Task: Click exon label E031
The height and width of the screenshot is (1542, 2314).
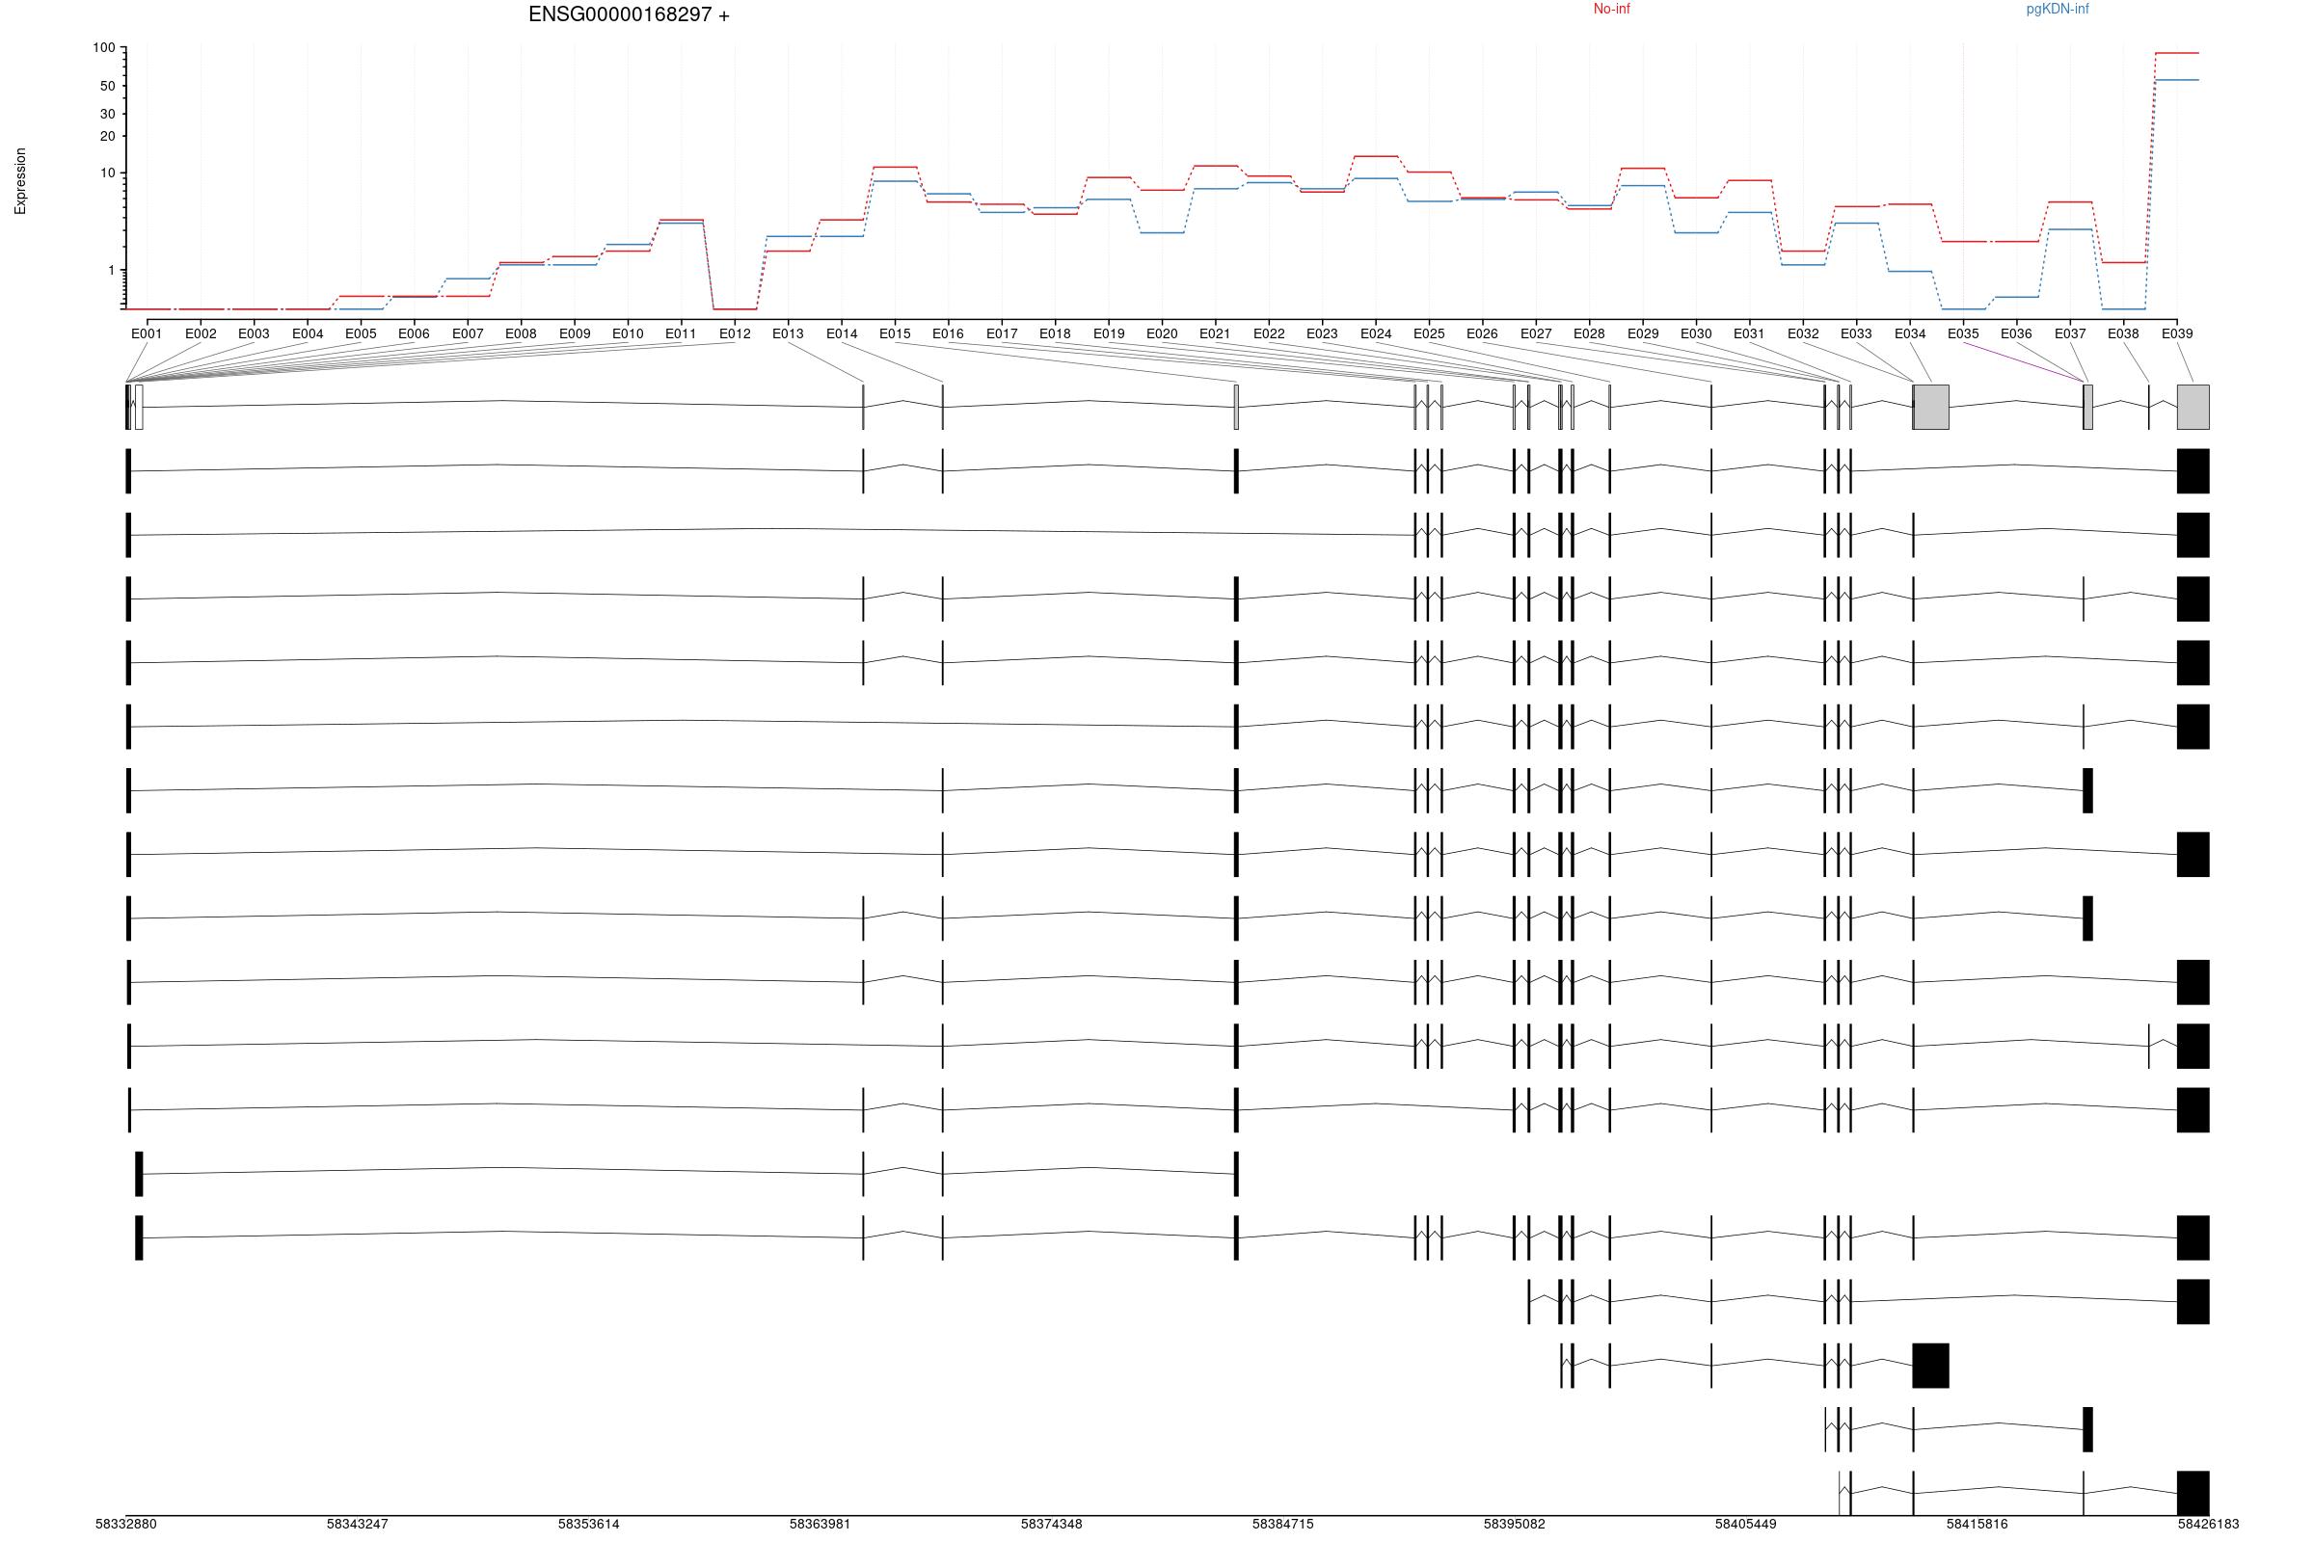Action: [1749, 333]
